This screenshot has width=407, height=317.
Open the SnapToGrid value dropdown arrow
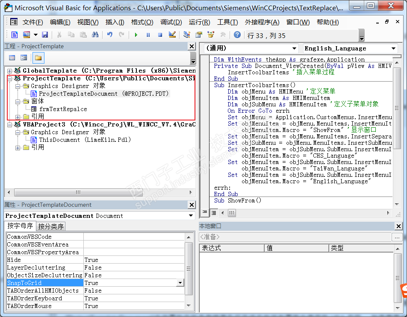pyautogui.click(x=180, y=283)
